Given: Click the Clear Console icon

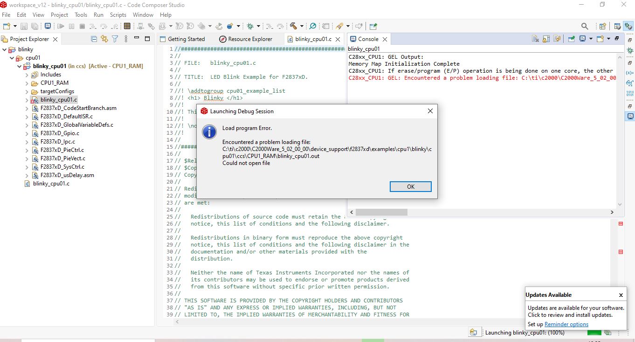Looking at the screenshot, I should [535, 39].
